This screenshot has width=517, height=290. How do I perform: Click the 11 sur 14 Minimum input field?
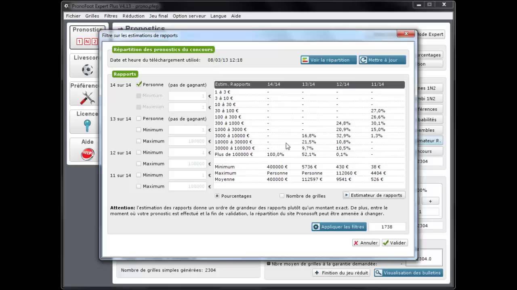point(187,175)
